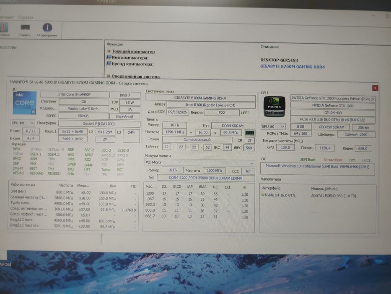Click the Одноканальный memory mode field
Image resolution: width=391 pixels, height=294 pixels.
pyautogui.click(x=197, y=139)
